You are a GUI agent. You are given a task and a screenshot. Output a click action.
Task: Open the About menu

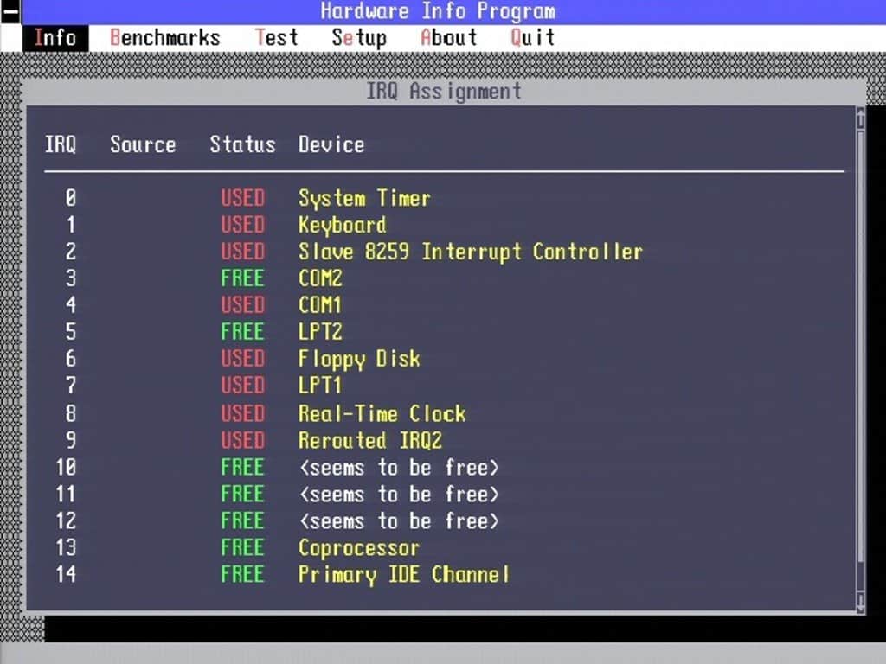pyautogui.click(x=449, y=38)
